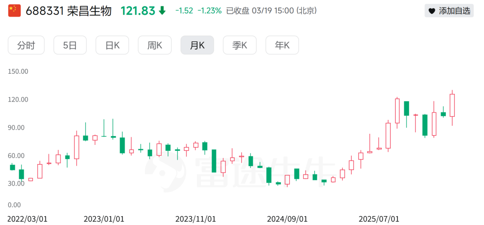The height and width of the screenshot is (225, 484).
Task: Add stock via 添加自选 button
Action: [449, 11]
